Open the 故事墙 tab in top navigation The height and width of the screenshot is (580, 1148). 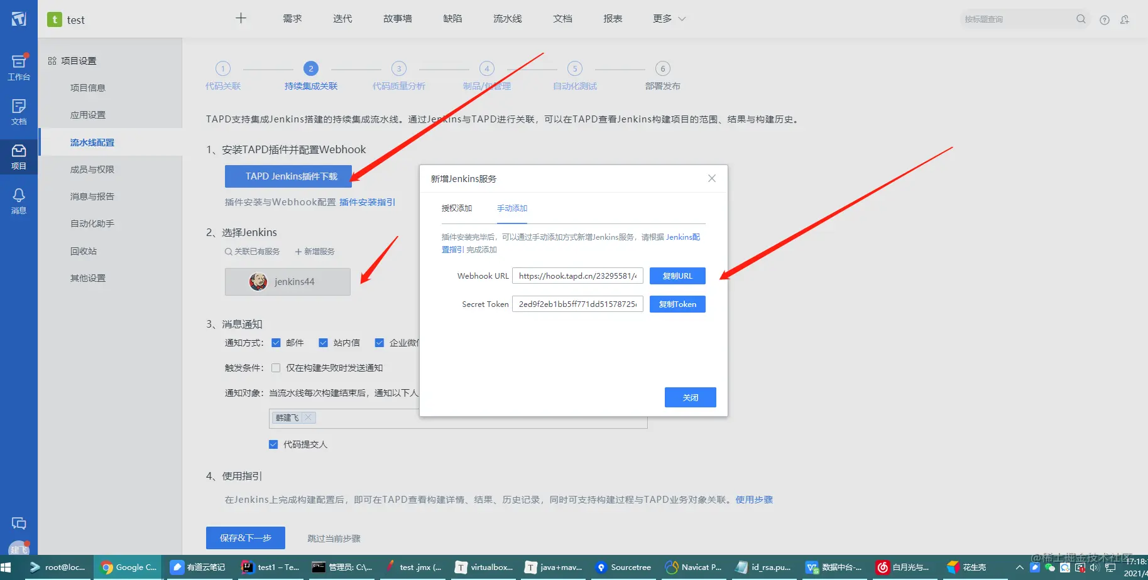click(x=398, y=19)
